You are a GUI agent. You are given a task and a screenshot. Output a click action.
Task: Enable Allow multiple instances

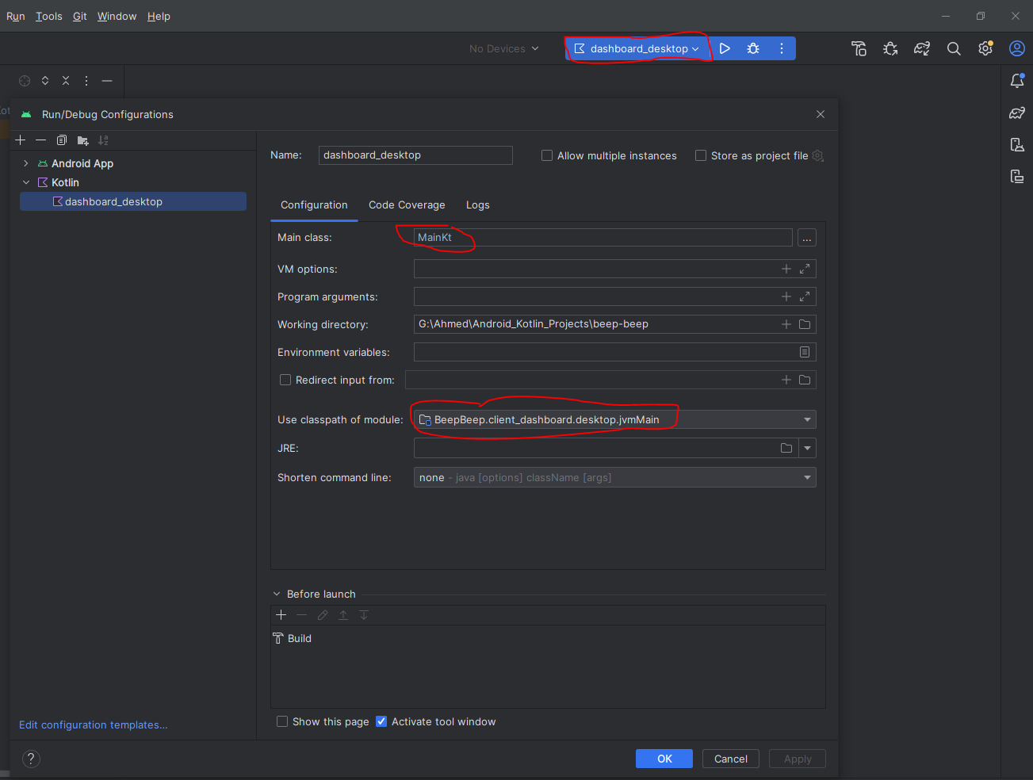click(x=546, y=155)
